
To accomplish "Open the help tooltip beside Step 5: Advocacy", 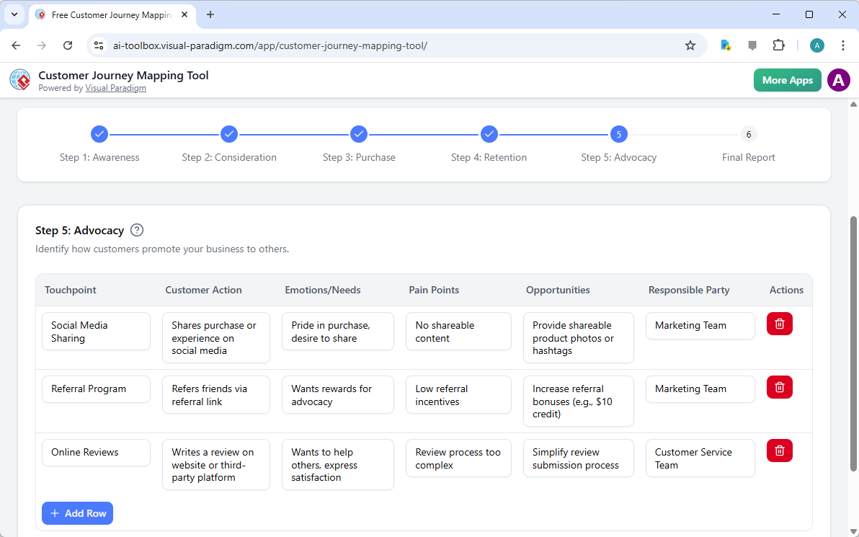I will pos(136,230).
